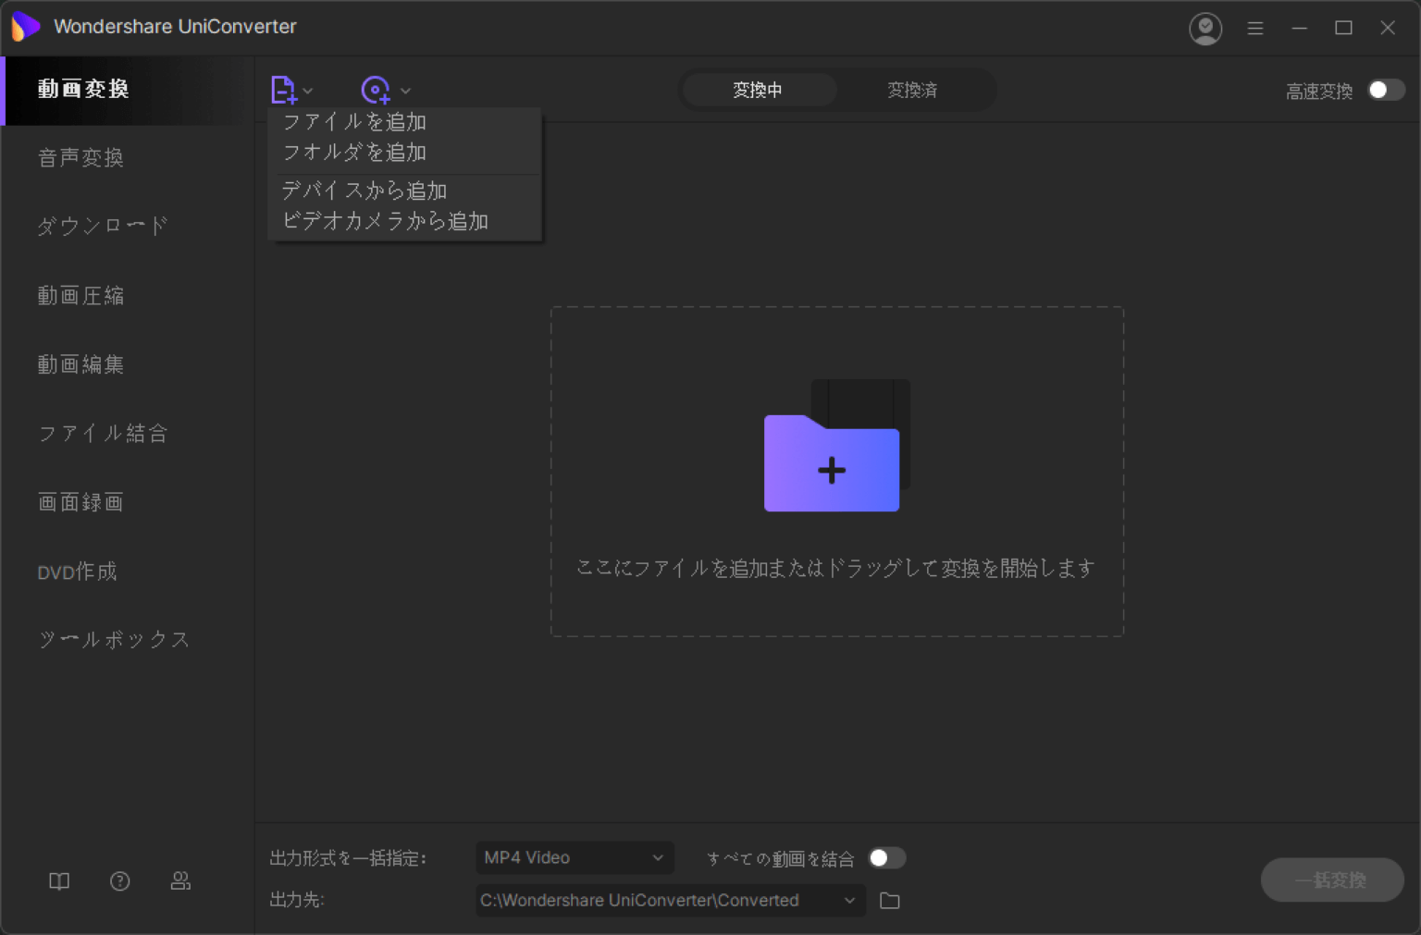Open the 画面録画 screen recording tool
Viewport: 1421px width, 935px height.
click(80, 502)
